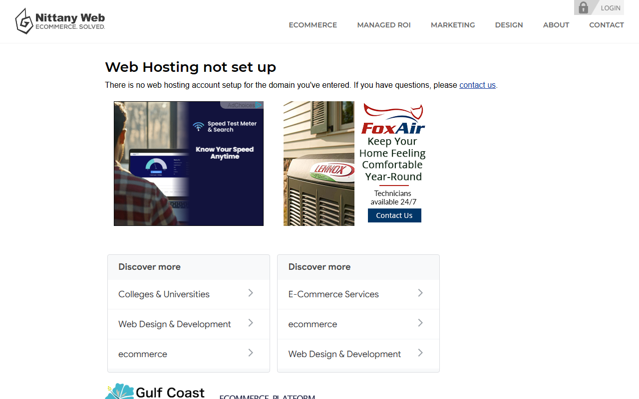Image resolution: width=639 pixels, height=399 pixels.
Task: Click the 'Keep Your Home Feeling Comfortable' ad text
Action: (x=393, y=159)
